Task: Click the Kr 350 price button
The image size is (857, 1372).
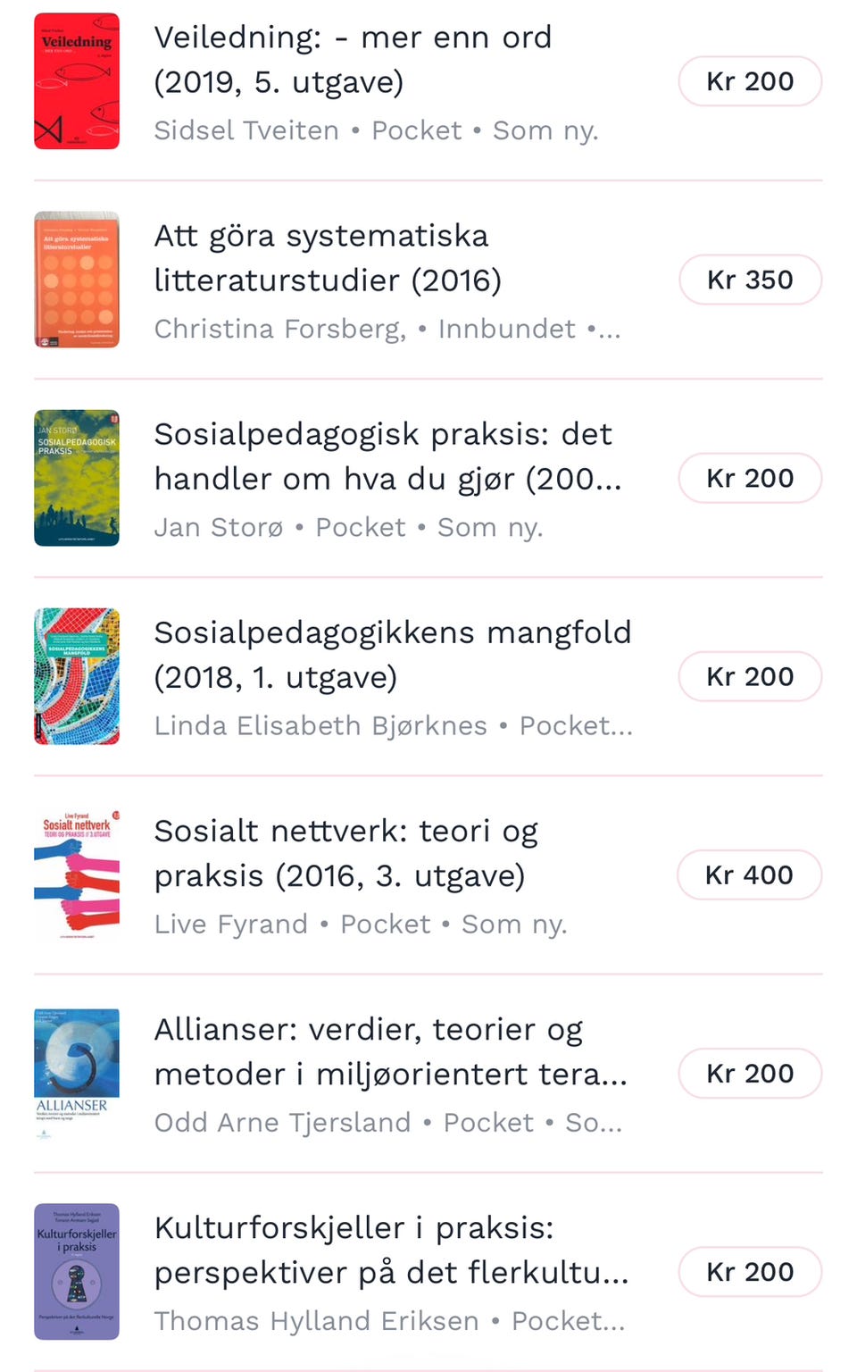Action: [x=750, y=280]
